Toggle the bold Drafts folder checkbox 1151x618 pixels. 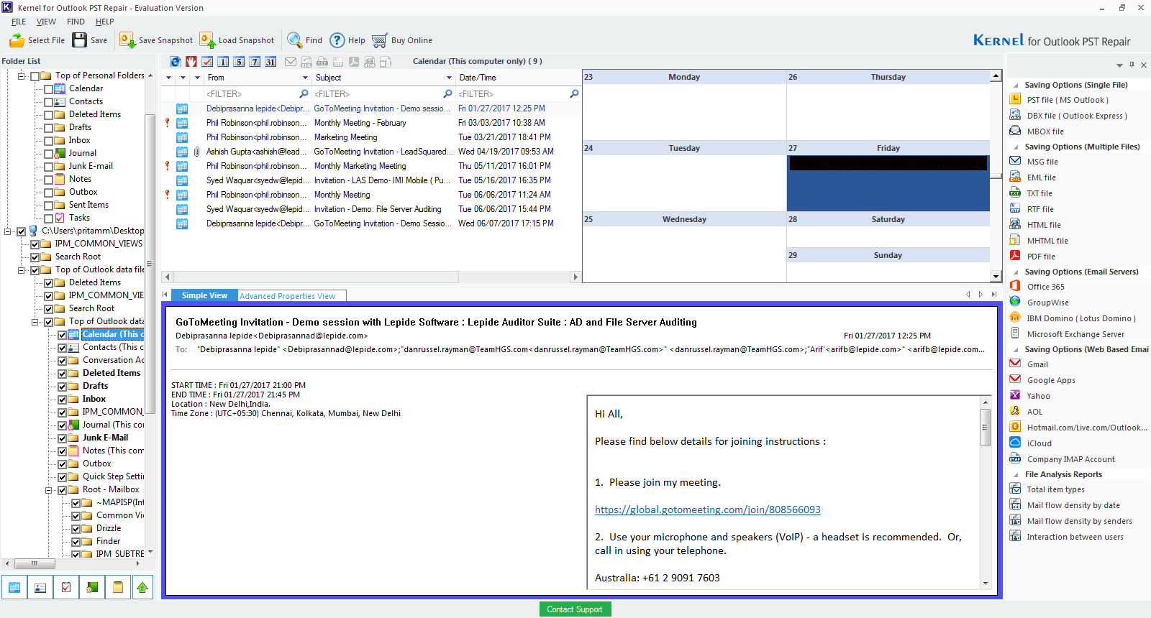[62, 387]
